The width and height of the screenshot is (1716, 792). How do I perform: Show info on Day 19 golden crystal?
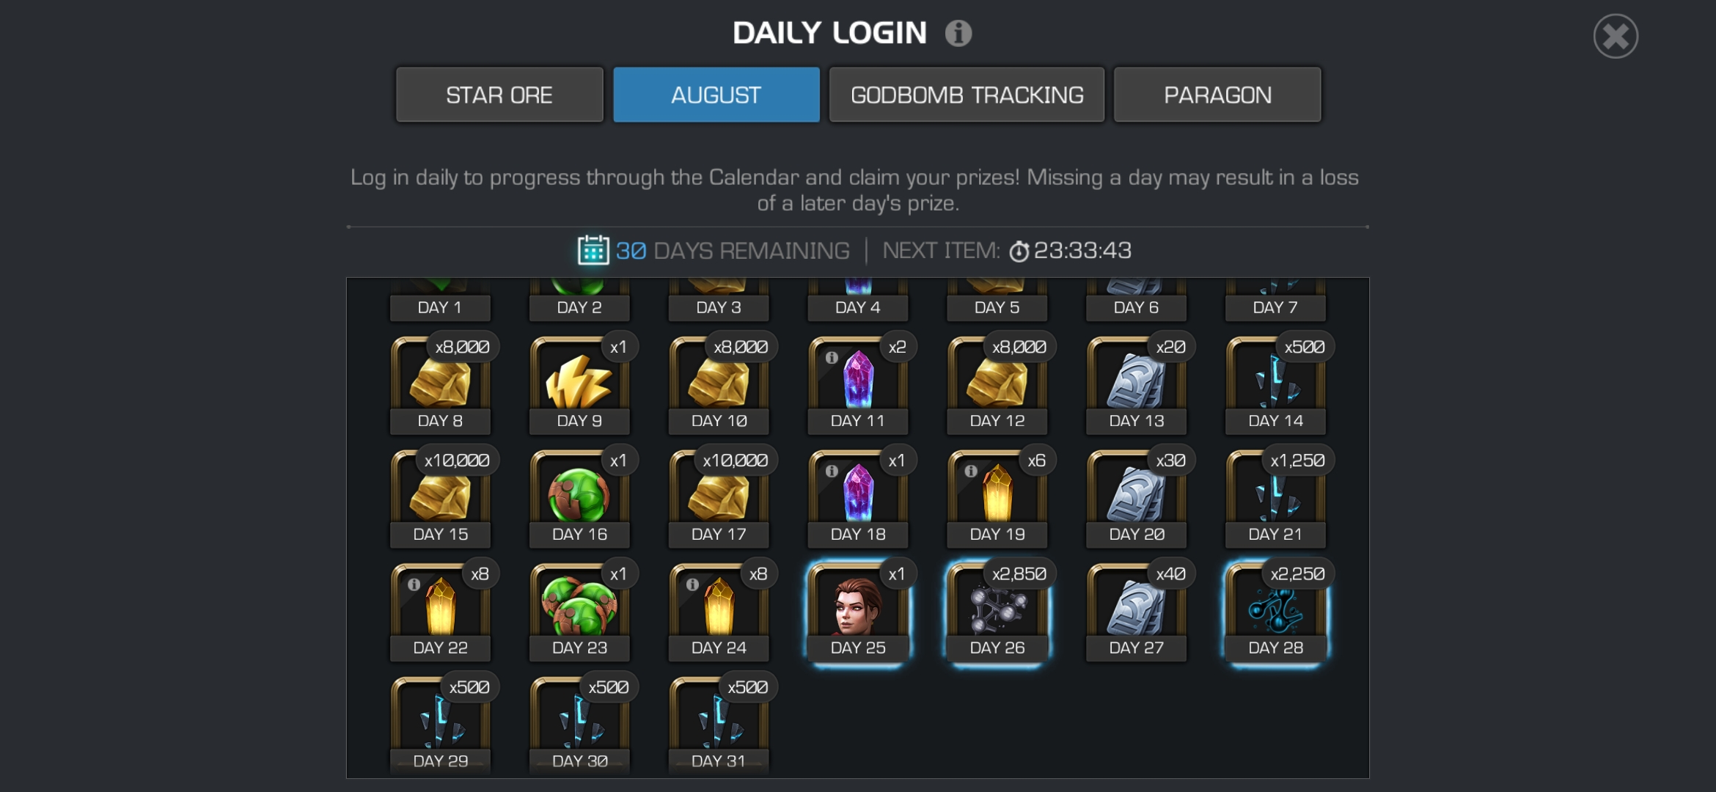[x=971, y=471]
